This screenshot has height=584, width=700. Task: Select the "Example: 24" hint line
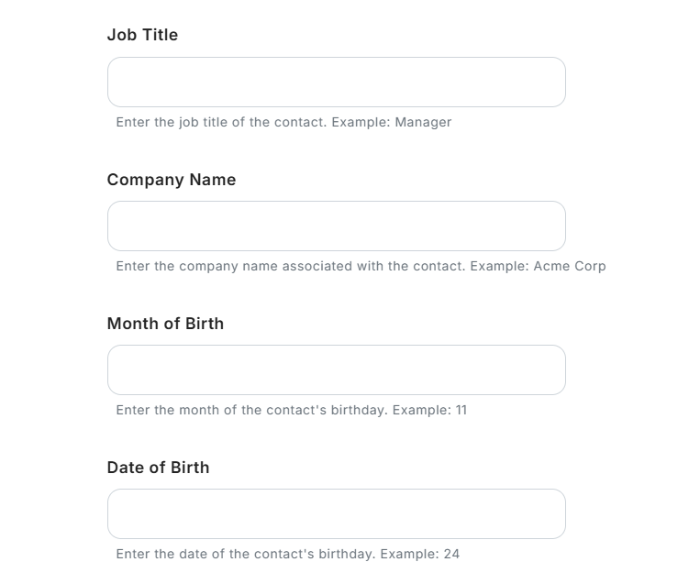coord(287,554)
